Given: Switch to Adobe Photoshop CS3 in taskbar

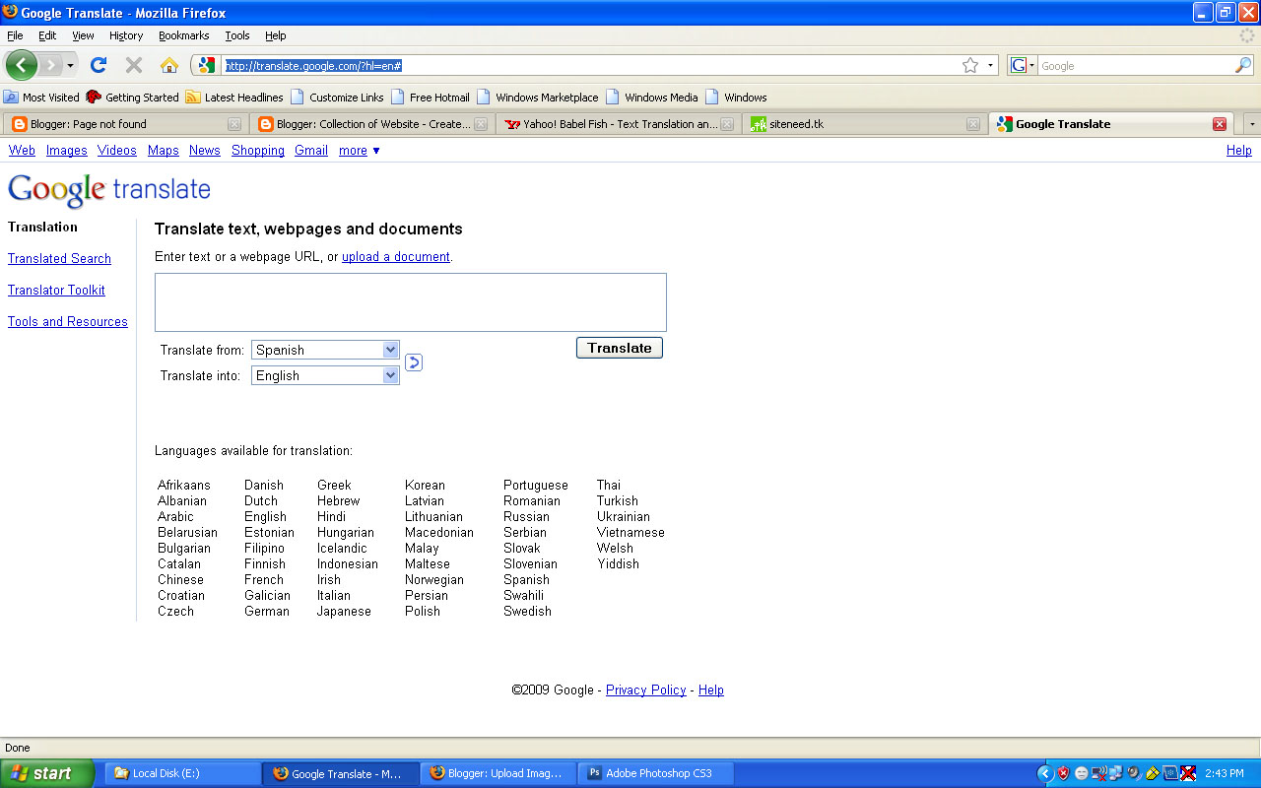Looking at the screenshot, I should coord(657,773).
